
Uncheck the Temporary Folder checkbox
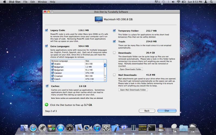point(114,31)
